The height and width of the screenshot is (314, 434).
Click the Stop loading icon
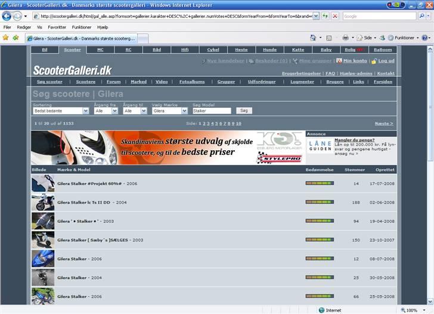tap(335, 16)
